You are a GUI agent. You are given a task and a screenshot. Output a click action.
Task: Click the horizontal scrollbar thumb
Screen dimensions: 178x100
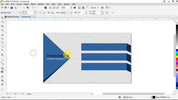(133, 94)
